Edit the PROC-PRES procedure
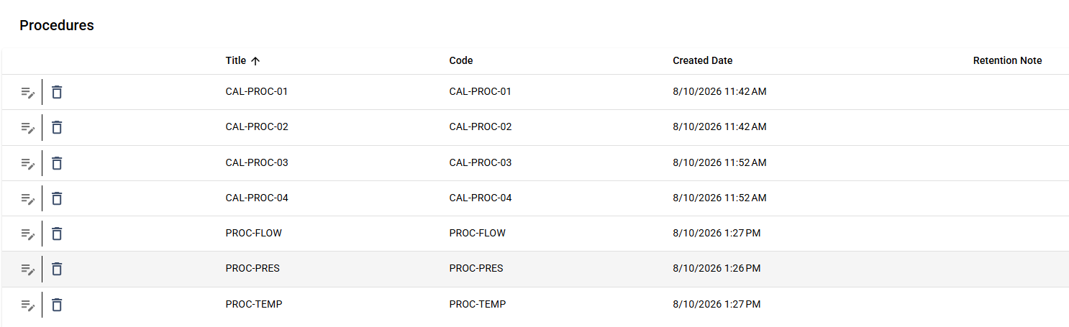Screen dimensions: 1069x327 pyautogui.click(x=27, y=270)
